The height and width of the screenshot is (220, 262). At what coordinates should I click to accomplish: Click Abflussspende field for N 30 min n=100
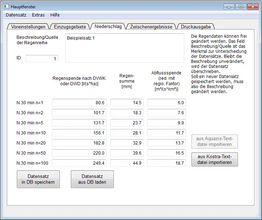click(167, 163)
